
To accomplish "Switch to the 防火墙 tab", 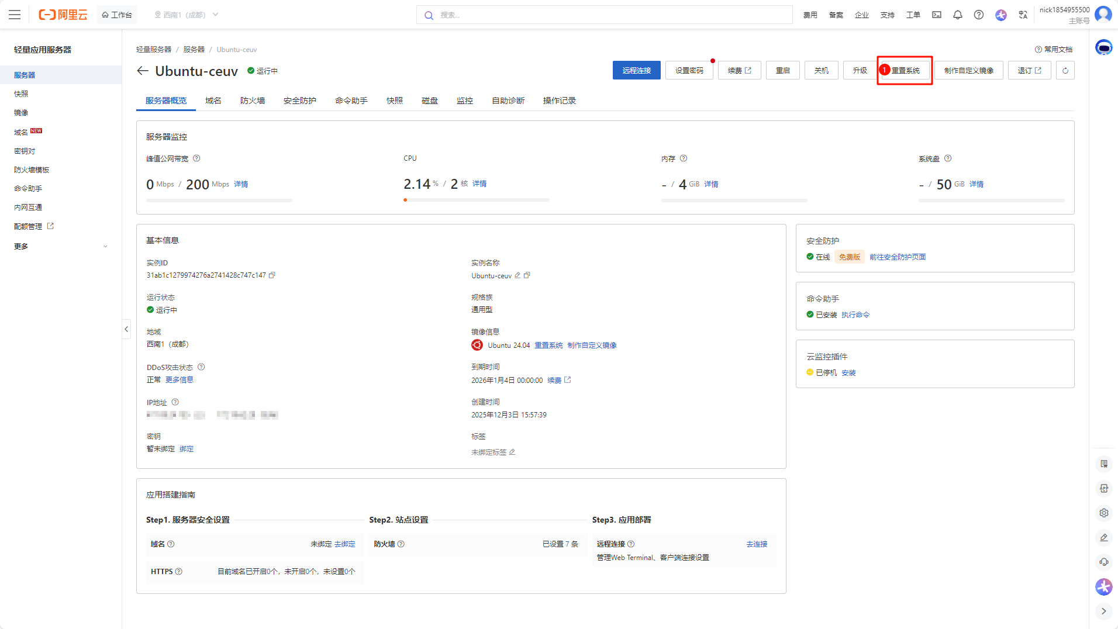I will coord(253,101).
